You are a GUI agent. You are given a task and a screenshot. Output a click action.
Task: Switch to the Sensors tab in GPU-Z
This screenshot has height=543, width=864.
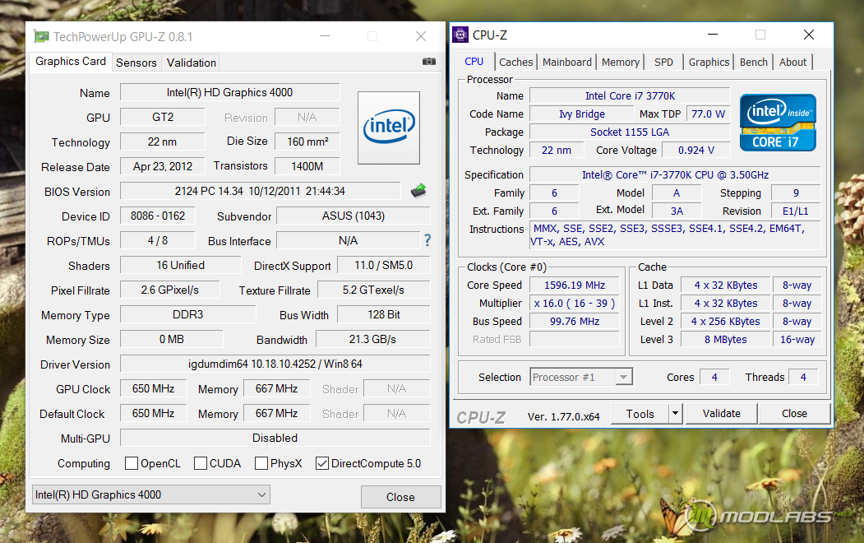point(136,63)
